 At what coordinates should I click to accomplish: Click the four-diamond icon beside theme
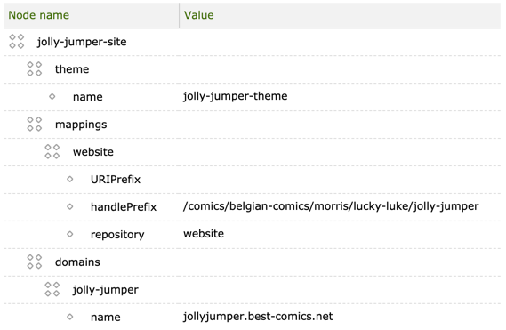(34, 69)
